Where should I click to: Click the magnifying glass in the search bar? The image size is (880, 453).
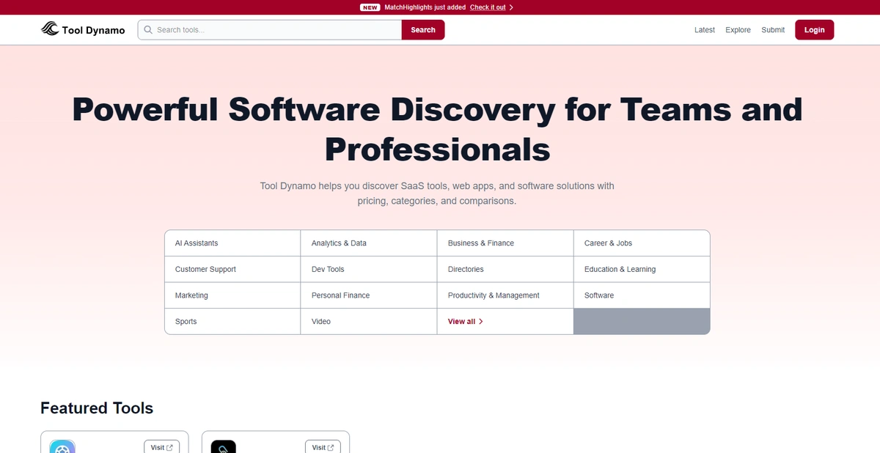[x=148, y=29]
